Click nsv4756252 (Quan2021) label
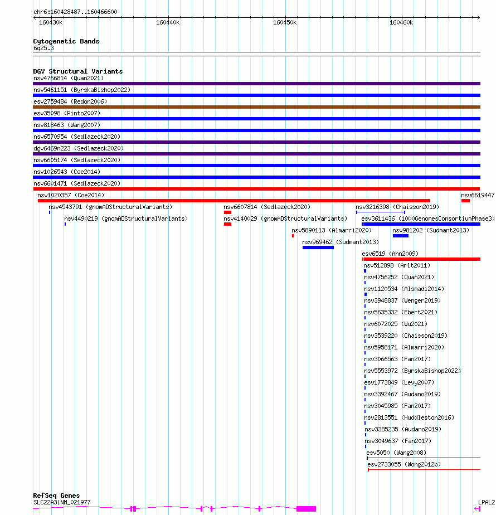The image size is (496, 515). coord(399,277)
